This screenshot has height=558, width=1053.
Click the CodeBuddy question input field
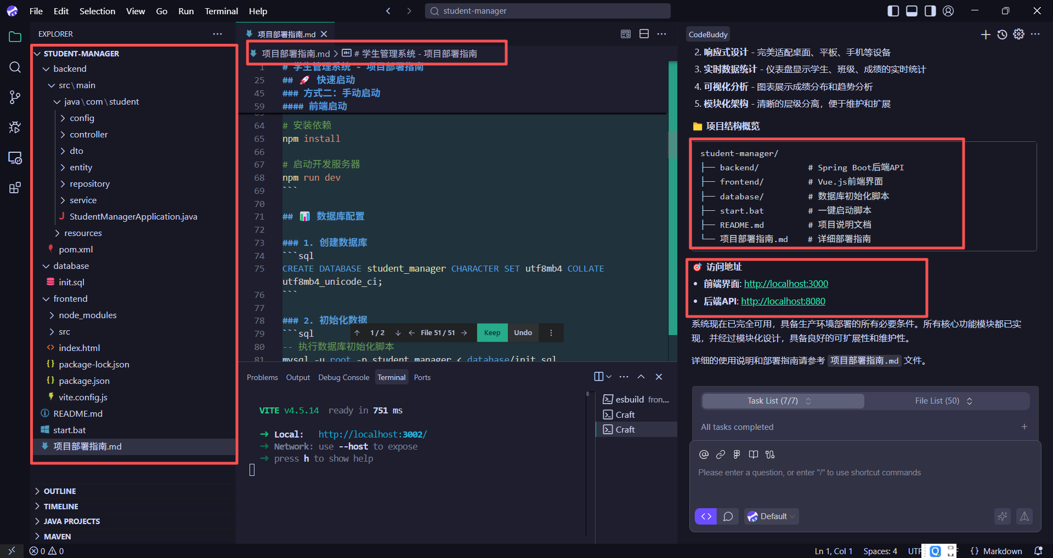(x=864, y=473)
